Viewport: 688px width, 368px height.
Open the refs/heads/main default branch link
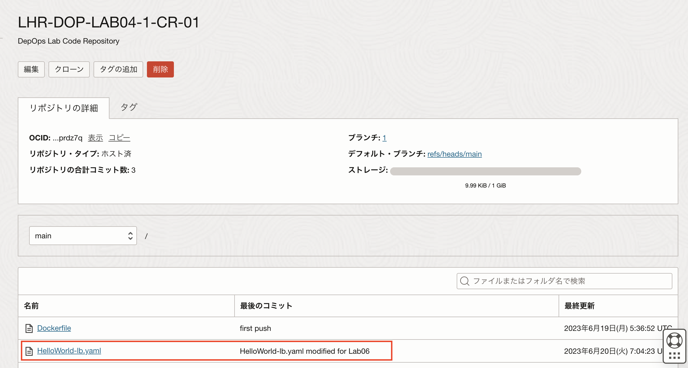coord(454,154)
